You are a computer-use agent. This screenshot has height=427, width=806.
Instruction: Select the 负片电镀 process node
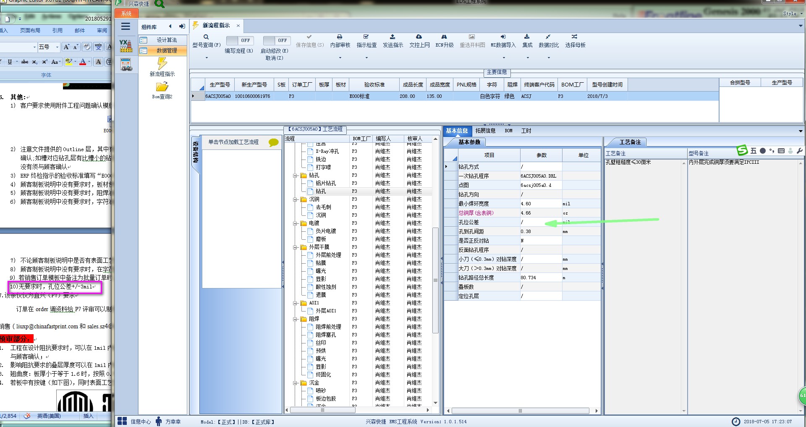(x=326, y=231)
